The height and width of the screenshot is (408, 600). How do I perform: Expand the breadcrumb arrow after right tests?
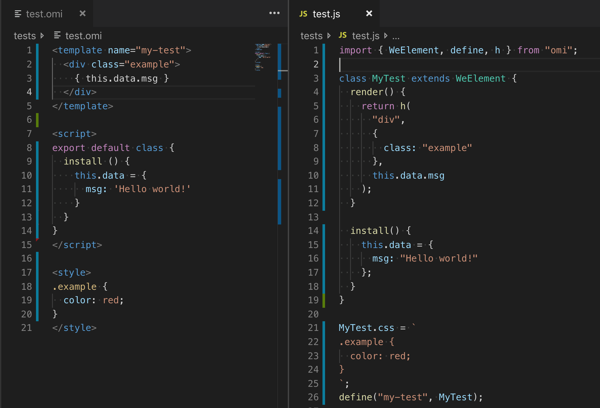(x=329, y=35)
